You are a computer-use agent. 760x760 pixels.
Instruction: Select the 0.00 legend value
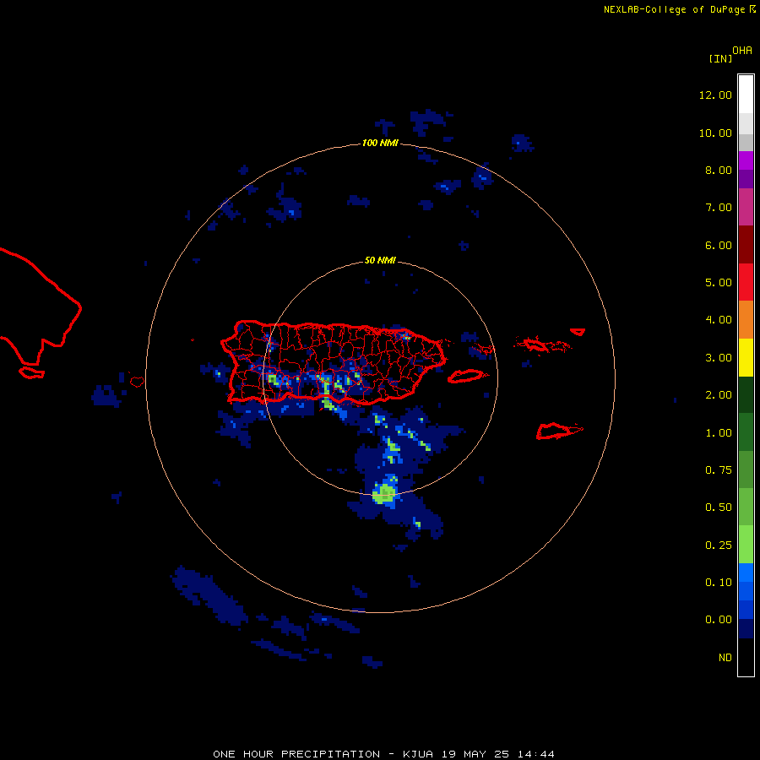tap(719, 620)
